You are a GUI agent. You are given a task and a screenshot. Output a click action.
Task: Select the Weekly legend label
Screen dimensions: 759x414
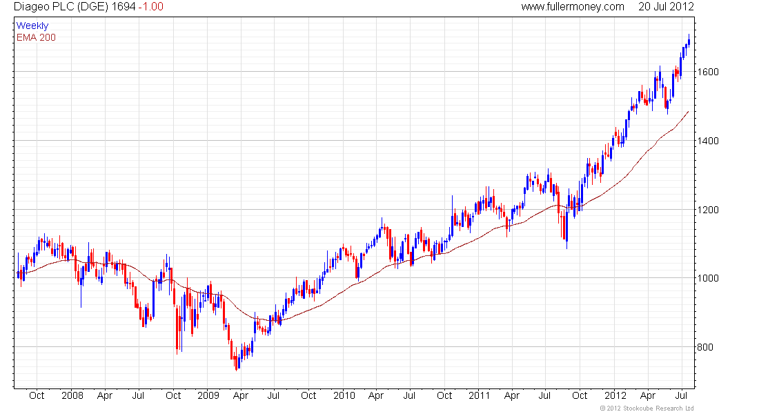click(32, 26)
